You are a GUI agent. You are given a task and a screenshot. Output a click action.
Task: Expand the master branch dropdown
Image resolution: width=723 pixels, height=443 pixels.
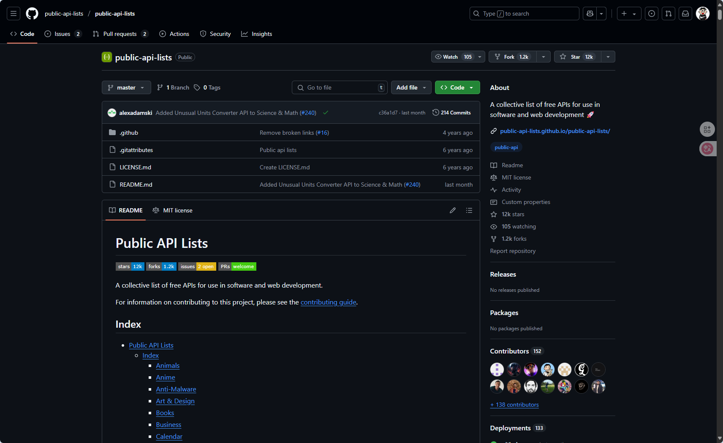coord(126,87)
